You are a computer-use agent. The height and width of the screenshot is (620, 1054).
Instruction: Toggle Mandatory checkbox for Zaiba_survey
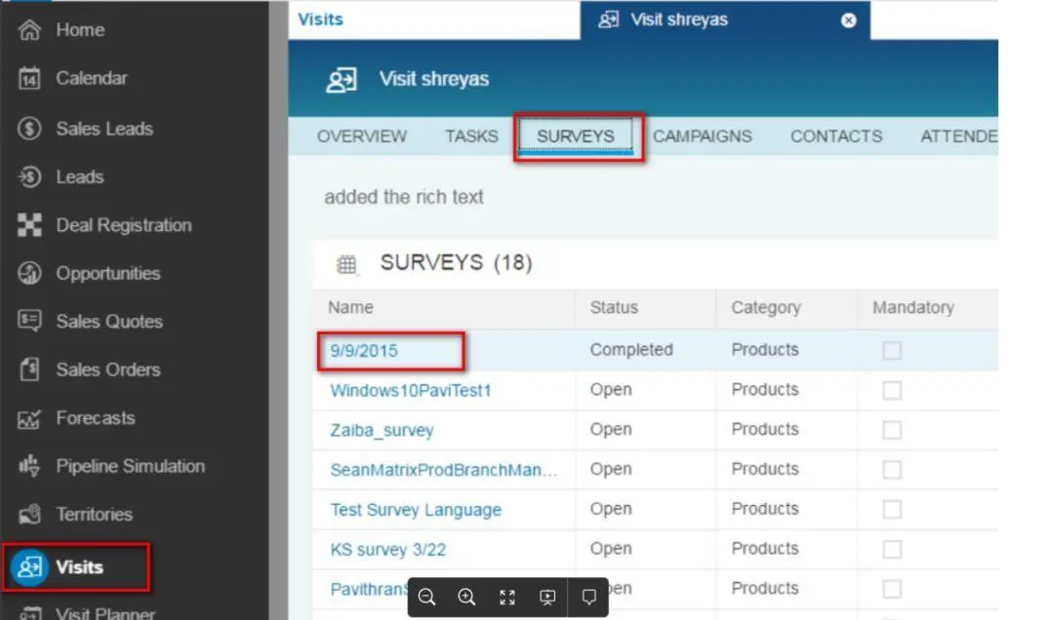click(x=892, y=429)
